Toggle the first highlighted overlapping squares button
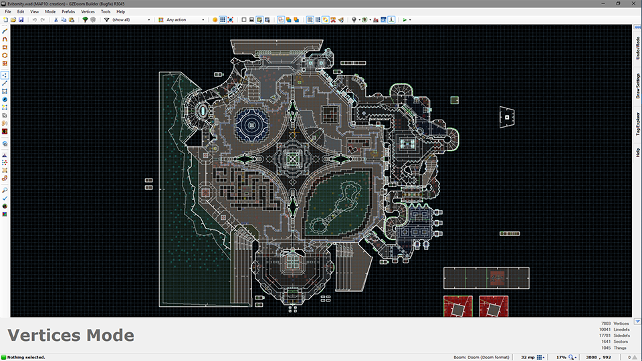 pos(281,19)
